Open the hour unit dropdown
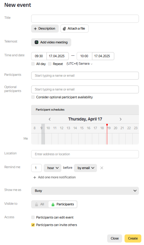Screen dimensions: 144x245 (53, 168)
